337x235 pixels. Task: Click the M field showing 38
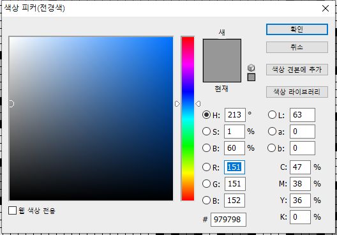[x=300, y=184]
